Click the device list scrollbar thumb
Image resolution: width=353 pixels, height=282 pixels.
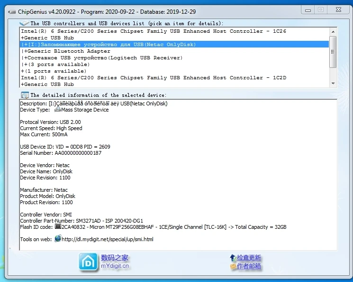pyautogui.click(x=333, y=52)
